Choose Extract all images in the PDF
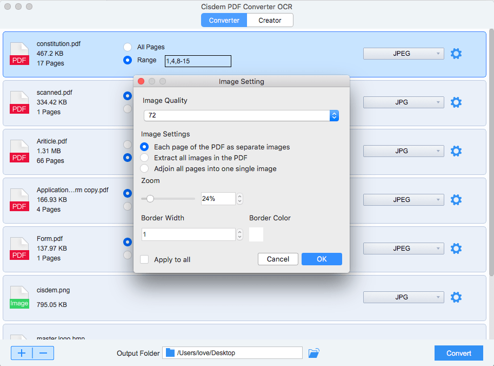The width and height of the screenshot is (494, 366). 144,158
